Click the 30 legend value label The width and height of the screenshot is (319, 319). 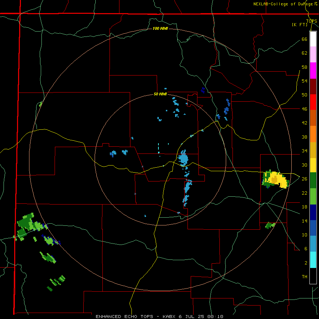[304, 165]
